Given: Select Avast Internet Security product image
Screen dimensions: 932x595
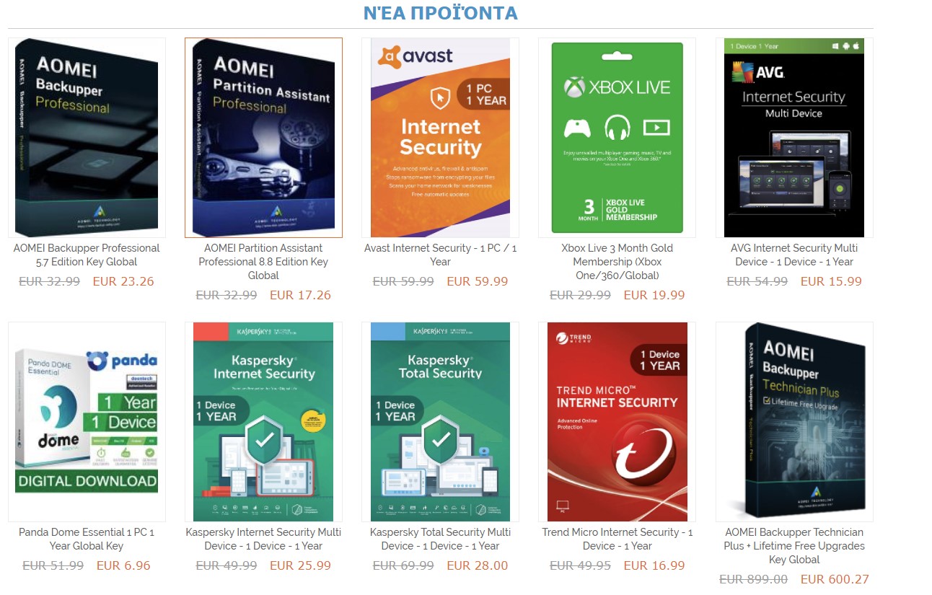Looking at the screenshot, I should [440, 138].
